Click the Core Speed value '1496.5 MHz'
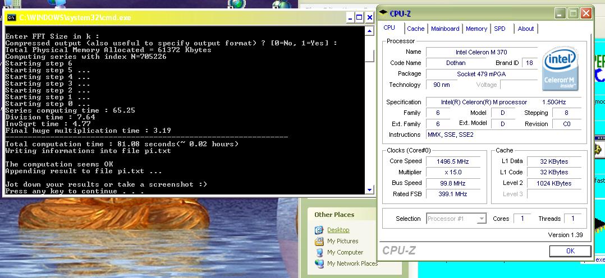 click(453, 161)
